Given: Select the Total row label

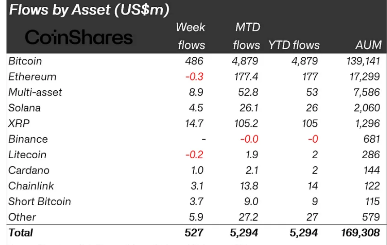Looking at the screenshot, I should pos(21,233).
